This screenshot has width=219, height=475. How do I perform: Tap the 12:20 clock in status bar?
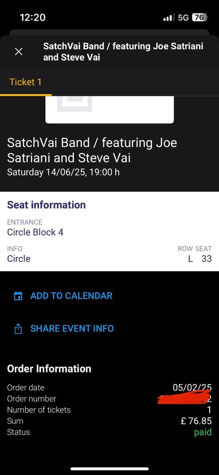pos(33,17)
